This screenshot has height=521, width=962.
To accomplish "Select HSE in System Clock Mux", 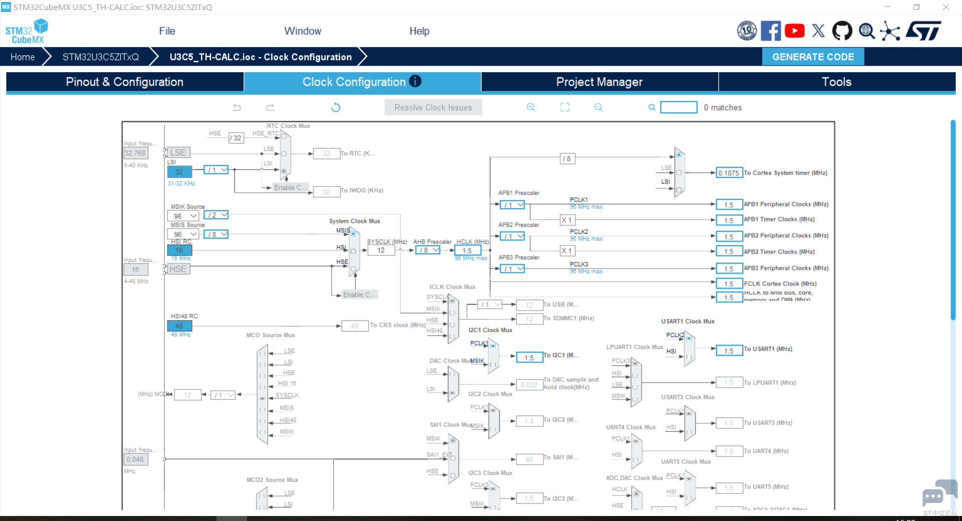I will pos(353,269).
